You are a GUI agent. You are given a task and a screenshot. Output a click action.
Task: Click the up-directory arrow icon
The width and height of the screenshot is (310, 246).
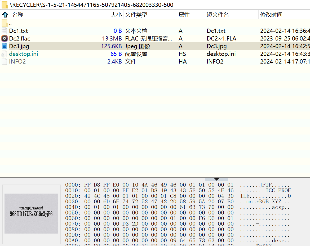5,15
